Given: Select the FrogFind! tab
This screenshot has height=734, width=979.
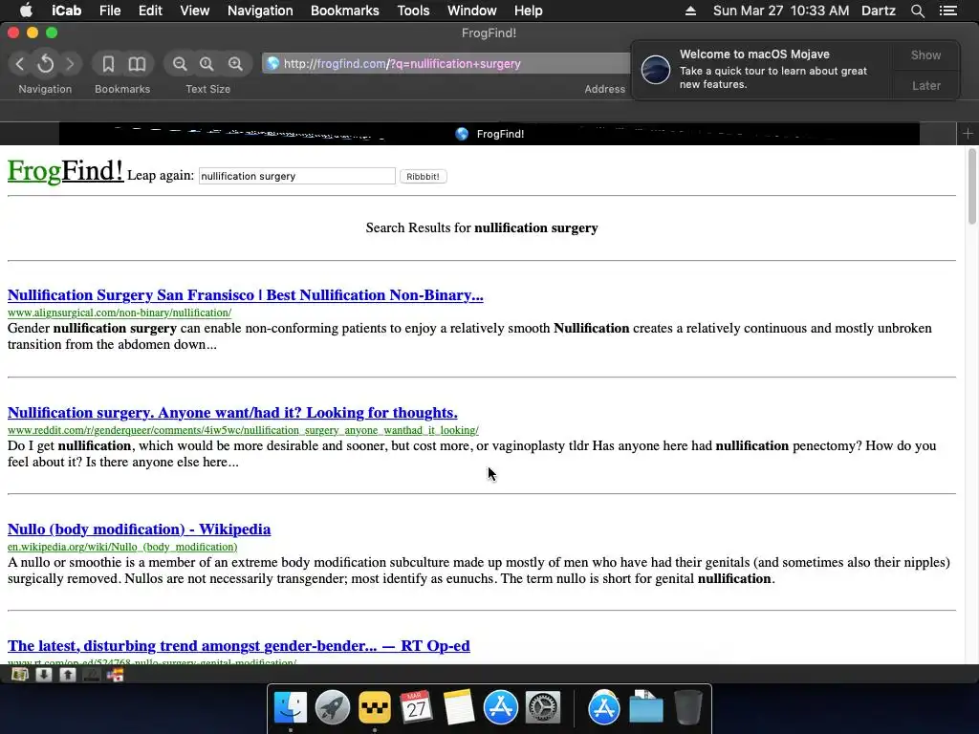Looking at the screenshot, I should click(x=489, y=134).
